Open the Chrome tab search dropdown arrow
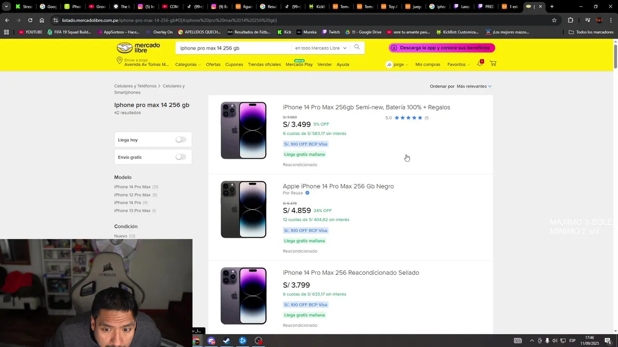 click(6, 7)
